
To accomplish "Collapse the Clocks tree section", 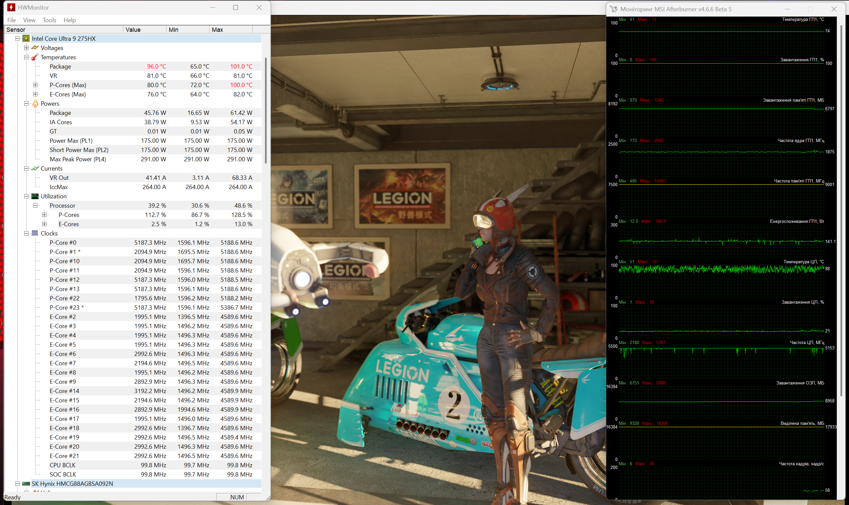I will click(26, 233).
